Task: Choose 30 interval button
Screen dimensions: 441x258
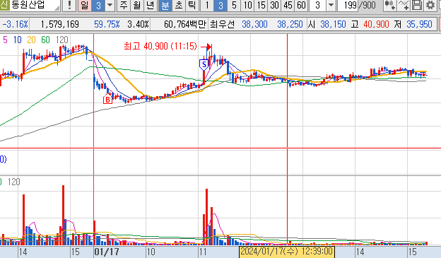Action: click(x=274, y=5)
